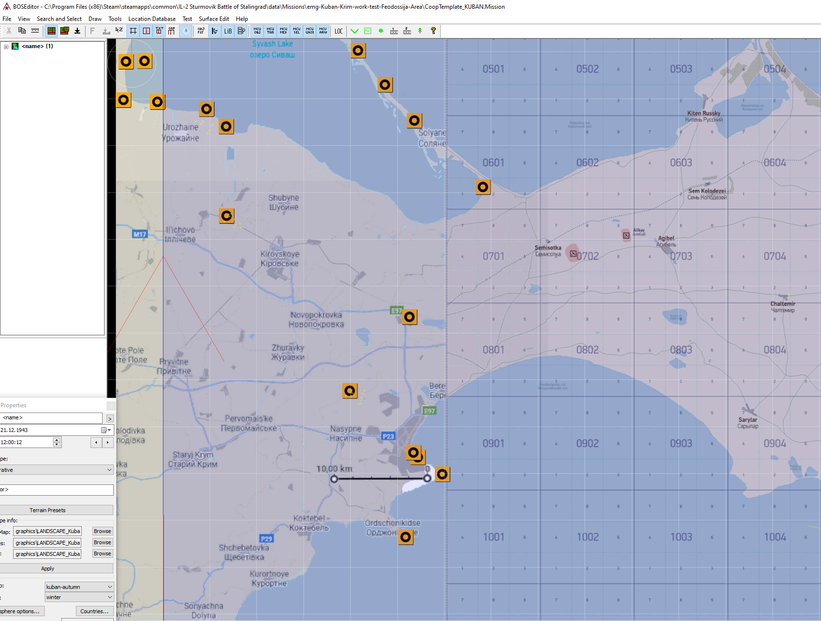Open the Location Database menu
Screen dimensions: 821x621
tap(152, 19)
